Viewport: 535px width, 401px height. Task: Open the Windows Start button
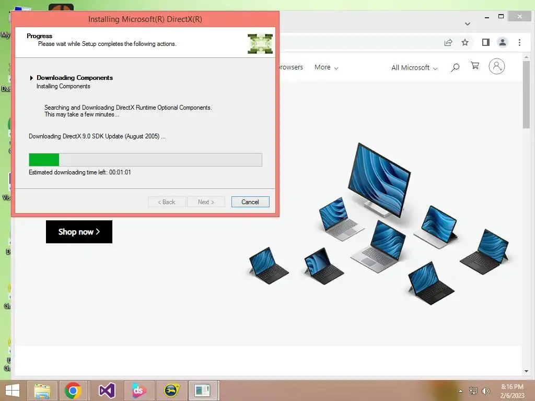pos(13,391)
